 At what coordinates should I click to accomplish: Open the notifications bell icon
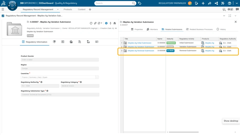pos(196,3)
